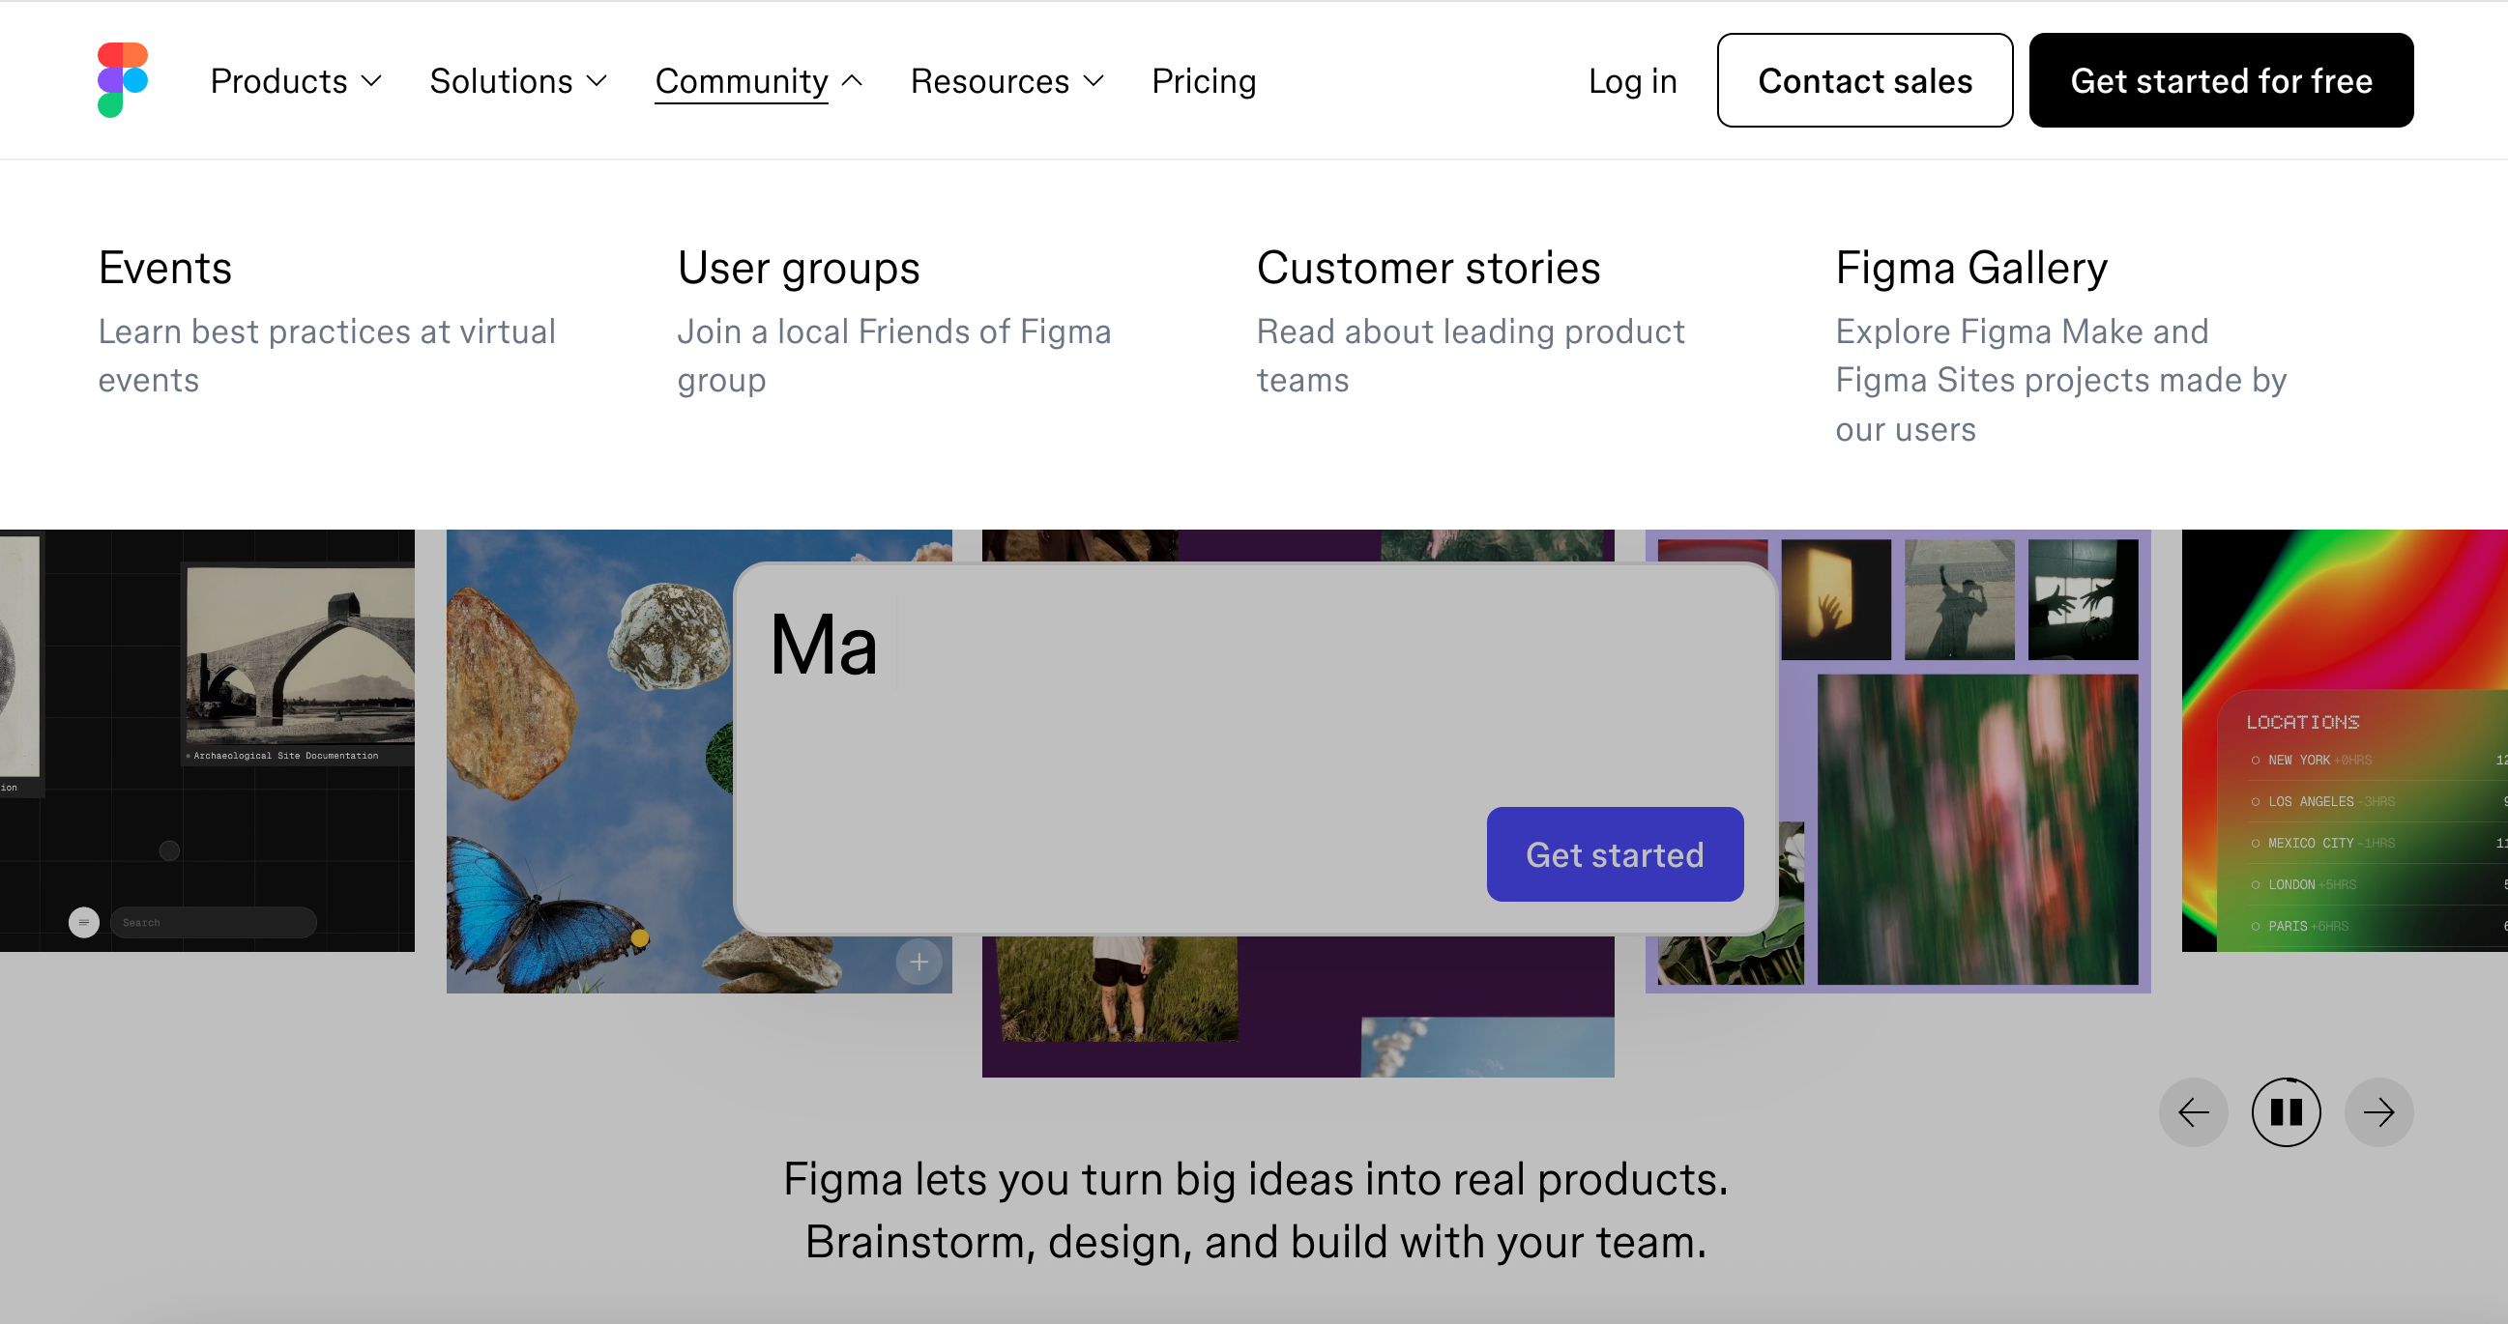Screen dimensions: 2508x1324
Task: Open User groups menu entry
Action: click(799, 268)
